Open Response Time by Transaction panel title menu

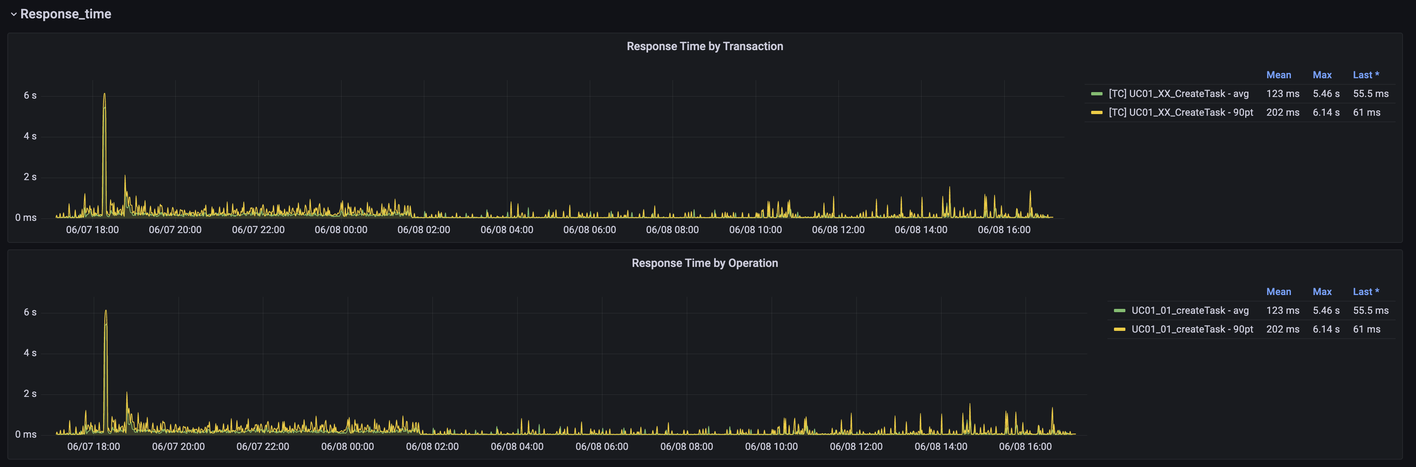tap(705, 46)
